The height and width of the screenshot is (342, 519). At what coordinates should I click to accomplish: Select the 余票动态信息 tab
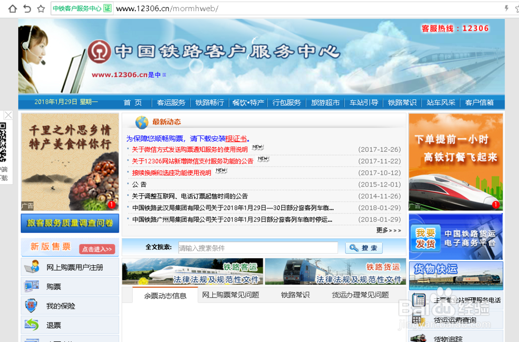tap(165, 295)
